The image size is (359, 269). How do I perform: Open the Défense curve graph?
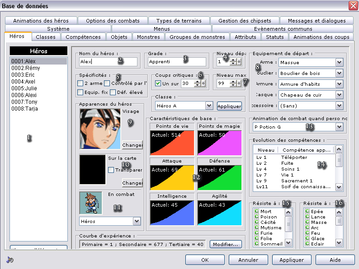pyautogui.click(x=219, y=177)
